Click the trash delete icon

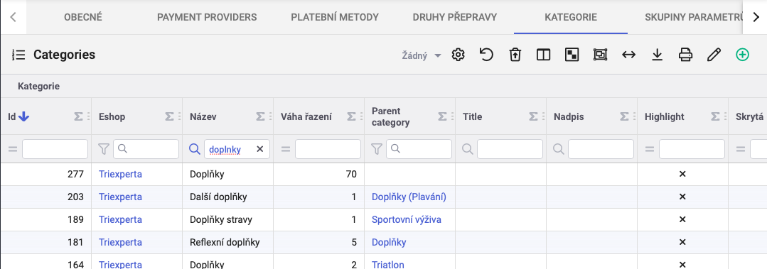tap(515, 55)
